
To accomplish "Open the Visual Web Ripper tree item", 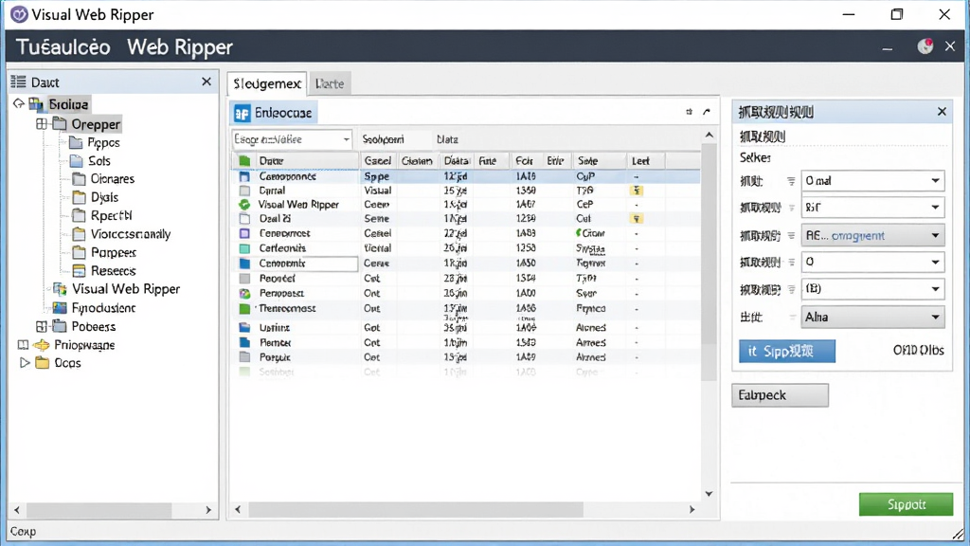I will coord(126,289).
